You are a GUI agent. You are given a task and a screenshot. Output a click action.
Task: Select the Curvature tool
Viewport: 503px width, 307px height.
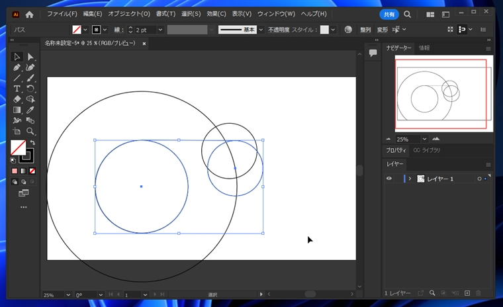tap(30, 67)
